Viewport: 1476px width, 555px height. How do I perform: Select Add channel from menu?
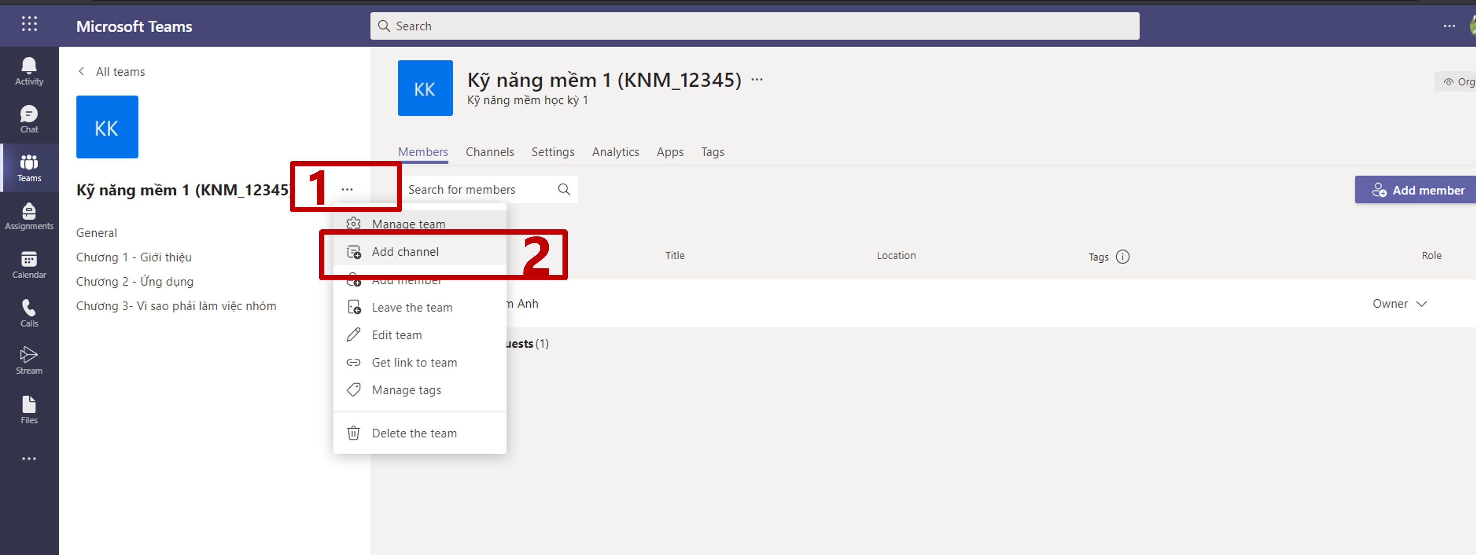[405, 252]
